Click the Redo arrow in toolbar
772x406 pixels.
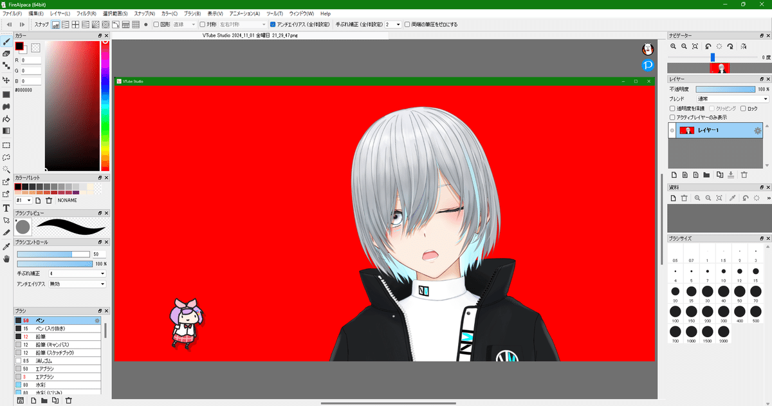click(x=21, y=24)
